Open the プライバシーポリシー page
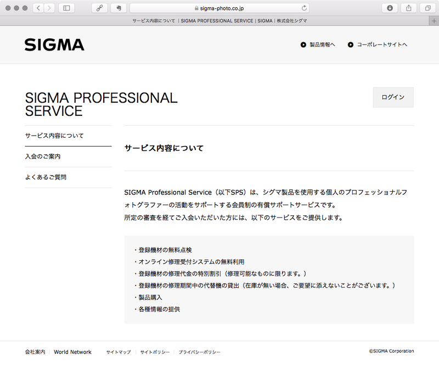This screenshot has height=386, width=439. pos(197,351)
